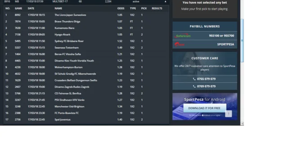
Task: Click the RESULTS column header
Action: pos(157,9)
